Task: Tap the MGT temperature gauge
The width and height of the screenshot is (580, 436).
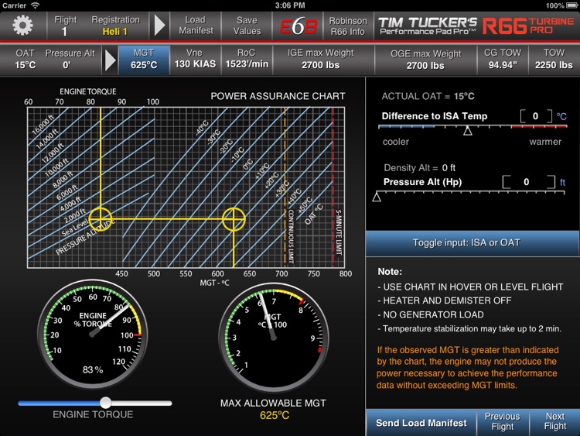Action: [x=273, y=337]
